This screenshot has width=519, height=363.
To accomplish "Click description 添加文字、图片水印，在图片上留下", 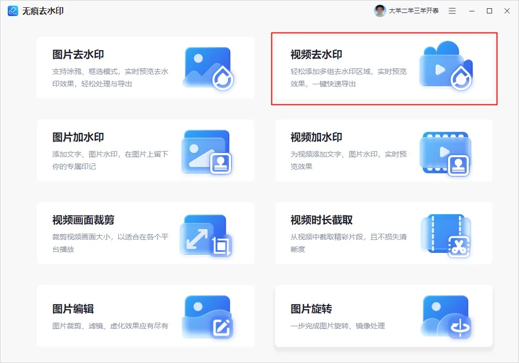I will click(110, 154).
